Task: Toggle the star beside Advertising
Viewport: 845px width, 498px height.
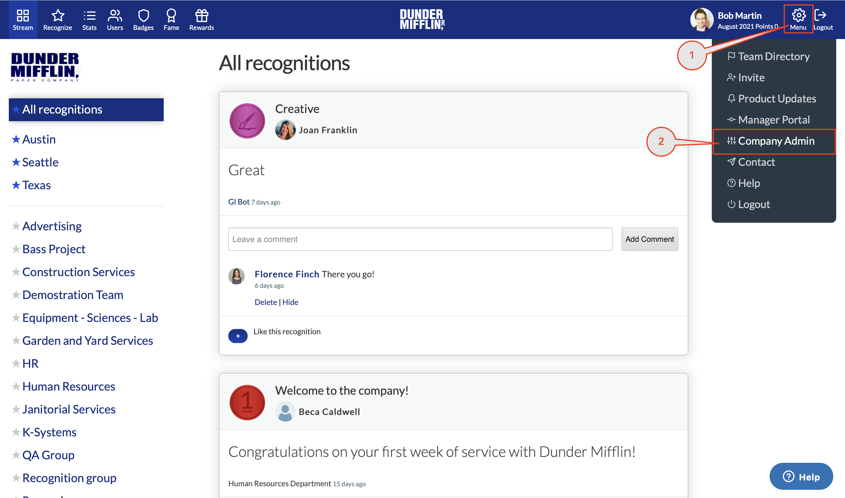Action: click(16, 226)
